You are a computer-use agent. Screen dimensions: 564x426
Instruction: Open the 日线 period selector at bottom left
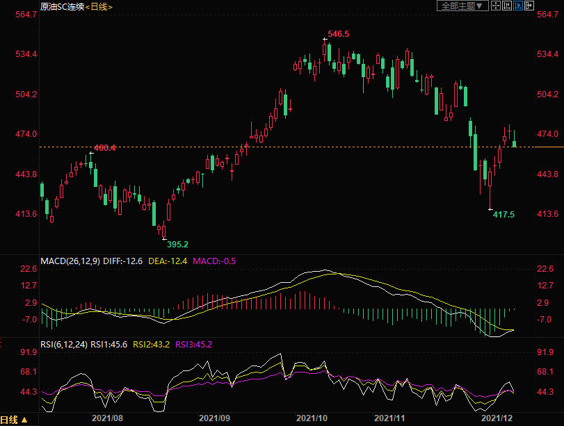14,419
